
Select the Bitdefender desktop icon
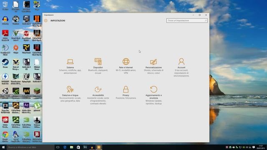37,137
